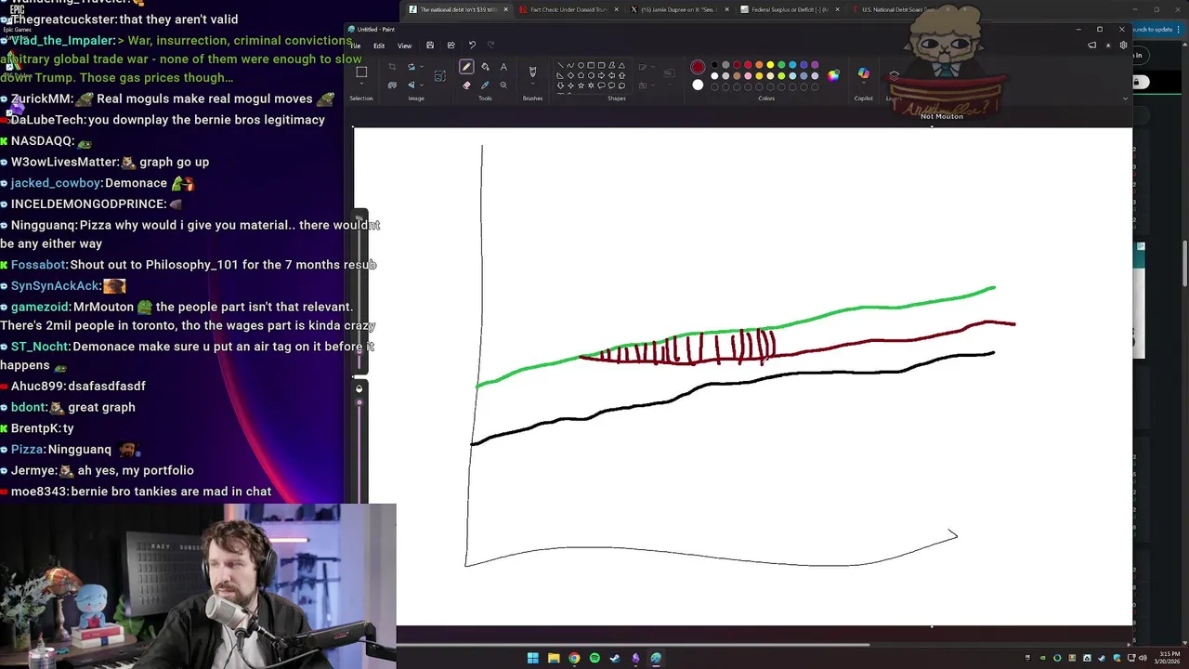Pick the oval shape in Shapes gallery

click(x=581, y=66)
